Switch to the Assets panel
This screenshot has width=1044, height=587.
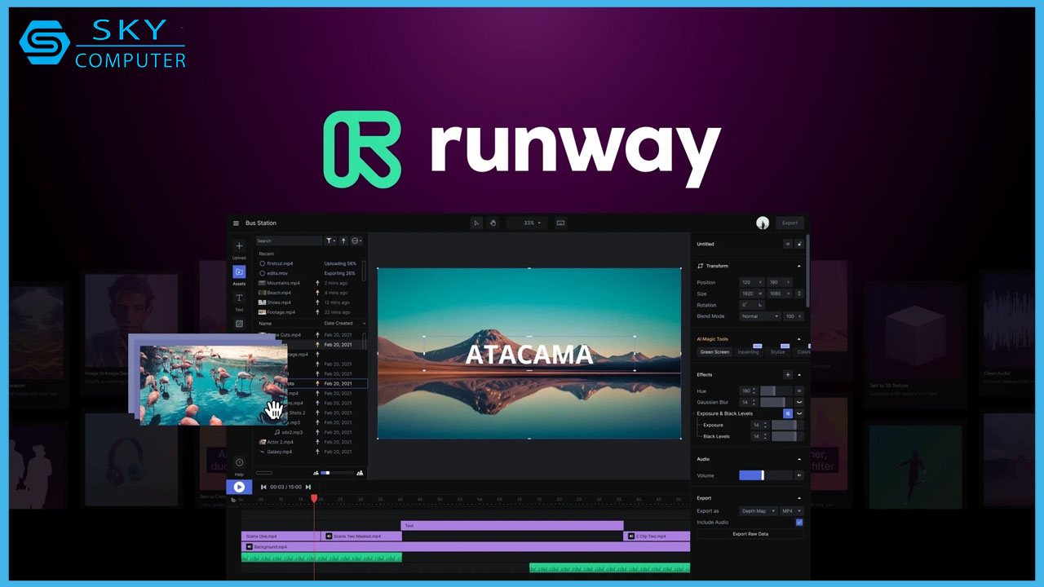tap(239, 272)
